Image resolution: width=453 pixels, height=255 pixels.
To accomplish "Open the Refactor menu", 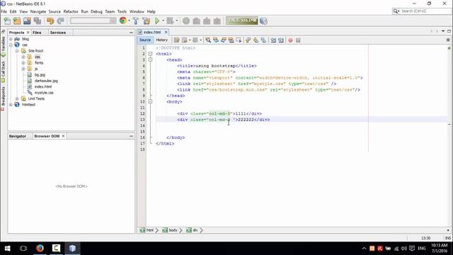I will pyautogui.click(x=71, y=11).
